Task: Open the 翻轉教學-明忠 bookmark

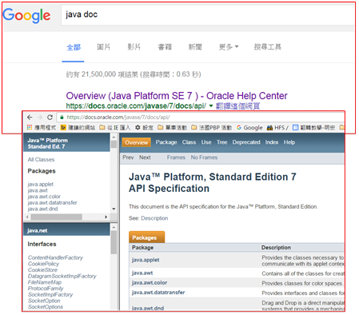Action: pyautogui.click(x=313, y=128)
